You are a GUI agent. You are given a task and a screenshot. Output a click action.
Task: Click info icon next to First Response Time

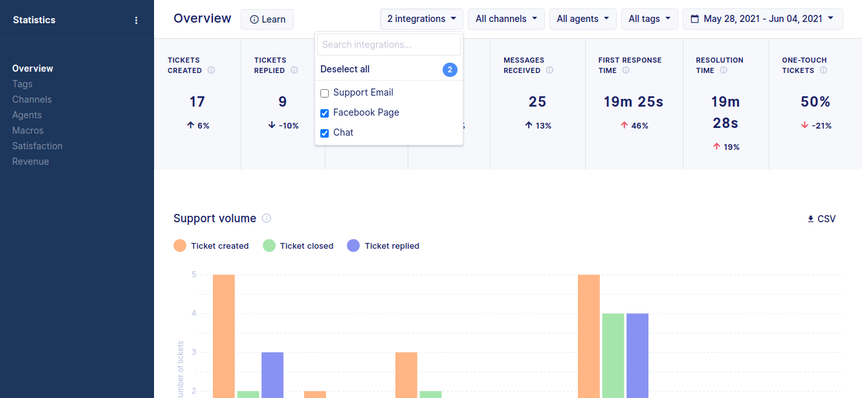[x=626, y=70]
